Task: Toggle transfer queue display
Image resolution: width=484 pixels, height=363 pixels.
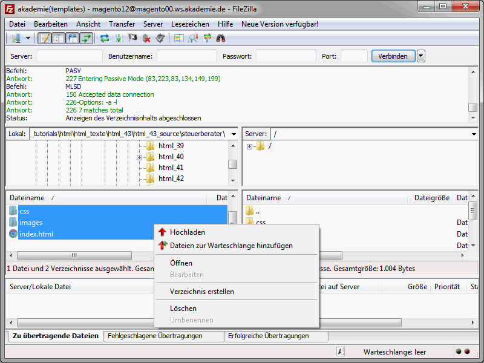Action: (x=86, y=38)
